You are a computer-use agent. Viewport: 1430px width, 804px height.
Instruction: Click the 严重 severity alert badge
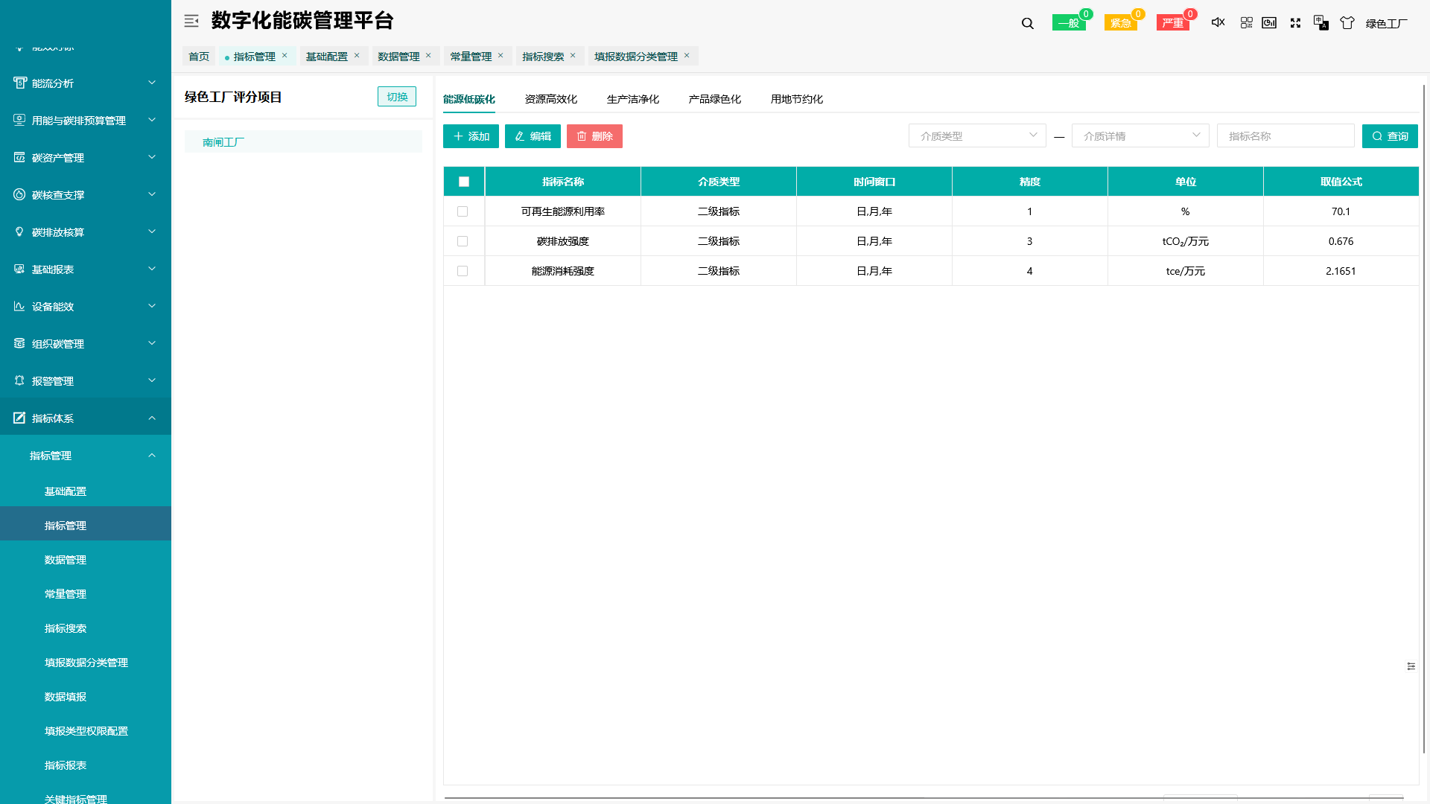[x=1172, y=23]
